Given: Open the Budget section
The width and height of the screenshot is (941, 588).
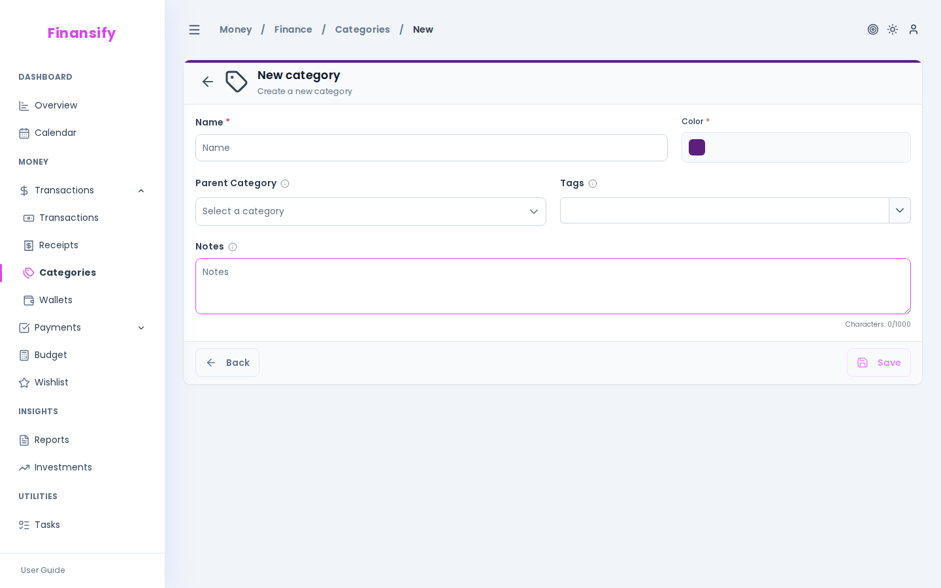Looking at the screenshot, I should 50,355.
